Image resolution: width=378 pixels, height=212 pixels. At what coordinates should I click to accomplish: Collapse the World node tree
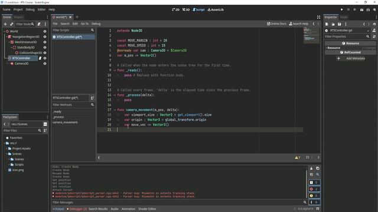[x=4, y=31]
